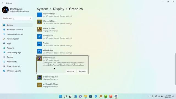Image resolution: width=176 pixels, height=99 pixels.
Task: Click the search magnifier in Find a setting
Action: [30, 18]
